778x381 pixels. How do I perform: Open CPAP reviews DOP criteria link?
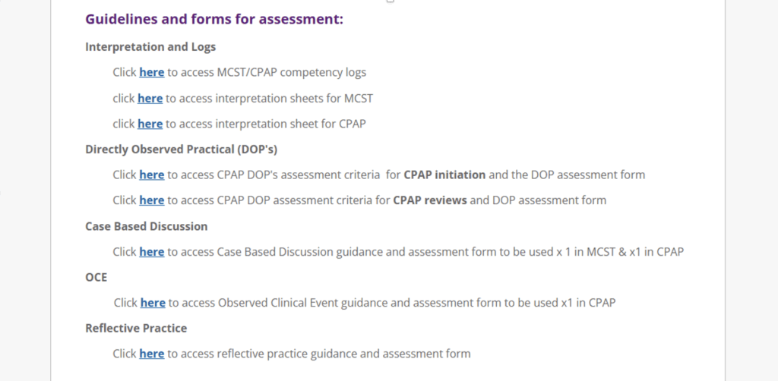pos(151,200)
